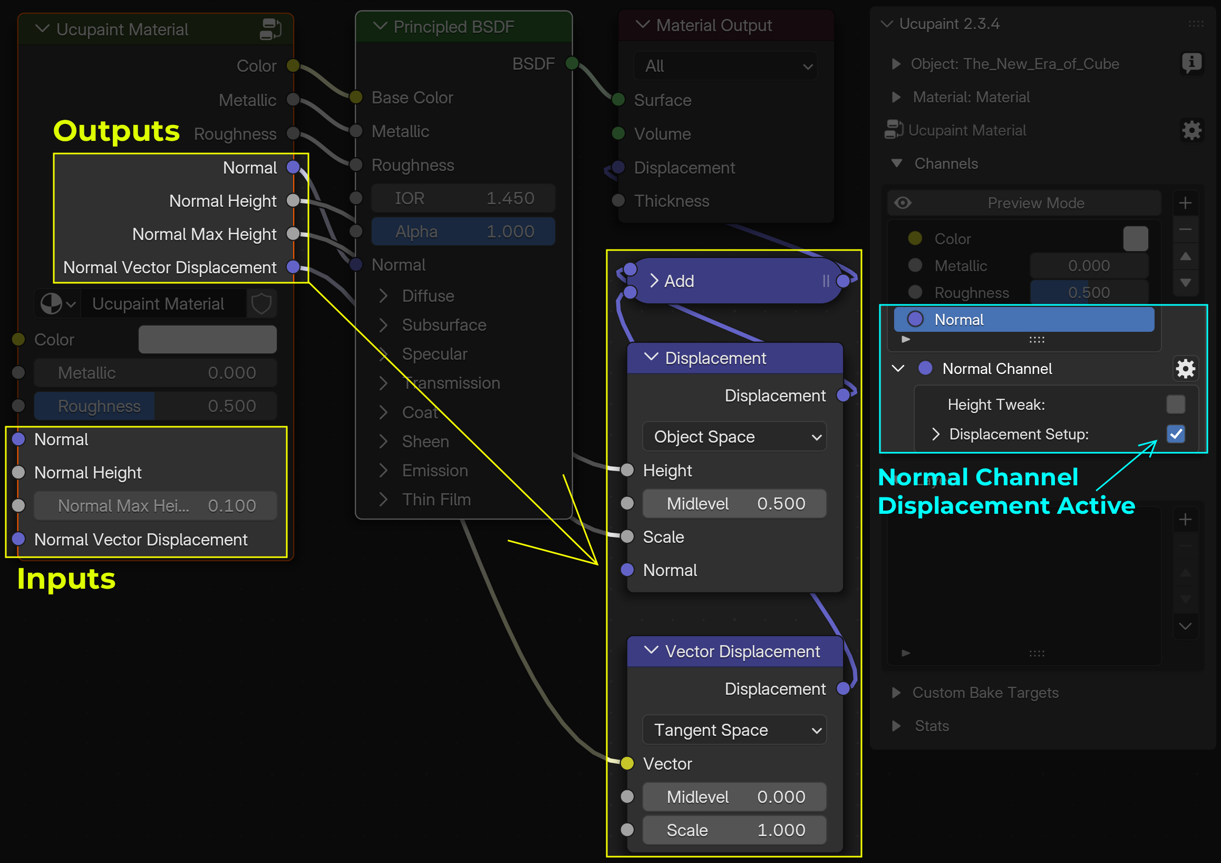Click the channel list resize grip dots
The image size is (1221, 863).
pyautogui.click(x=1036, y=340)
